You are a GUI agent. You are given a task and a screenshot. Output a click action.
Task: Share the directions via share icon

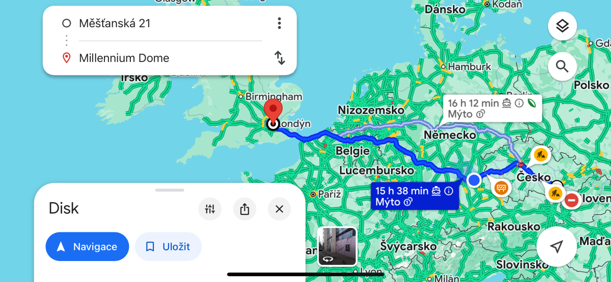tap(245, 209)
